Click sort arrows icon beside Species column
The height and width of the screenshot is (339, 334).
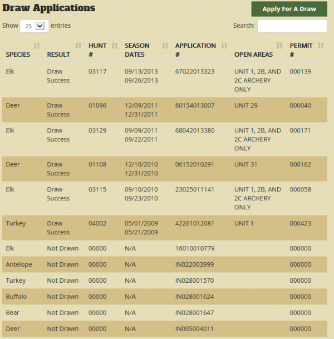pos(37,45)
